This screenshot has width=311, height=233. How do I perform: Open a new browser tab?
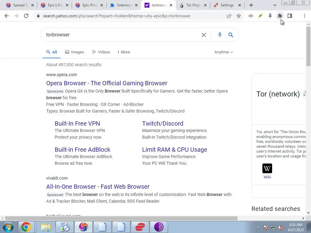click(251, 5)
